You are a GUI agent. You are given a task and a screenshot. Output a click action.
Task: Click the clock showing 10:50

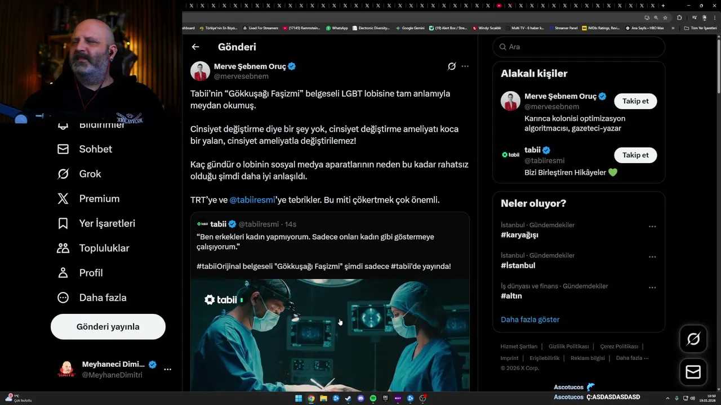(711, 396)
